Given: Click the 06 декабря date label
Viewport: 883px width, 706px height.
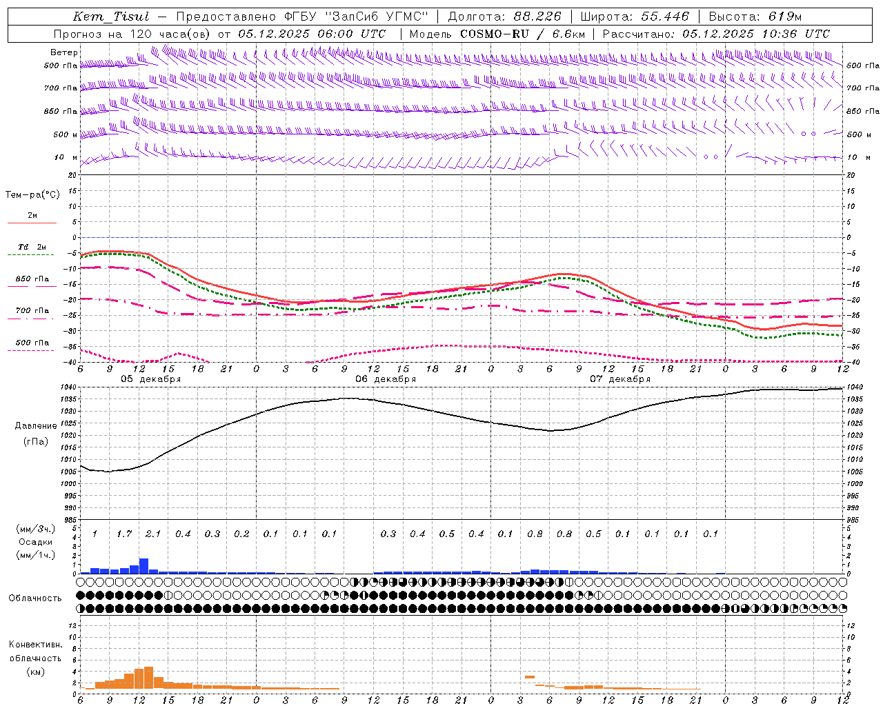Looking at the screenshot, I should click(386, 379).
